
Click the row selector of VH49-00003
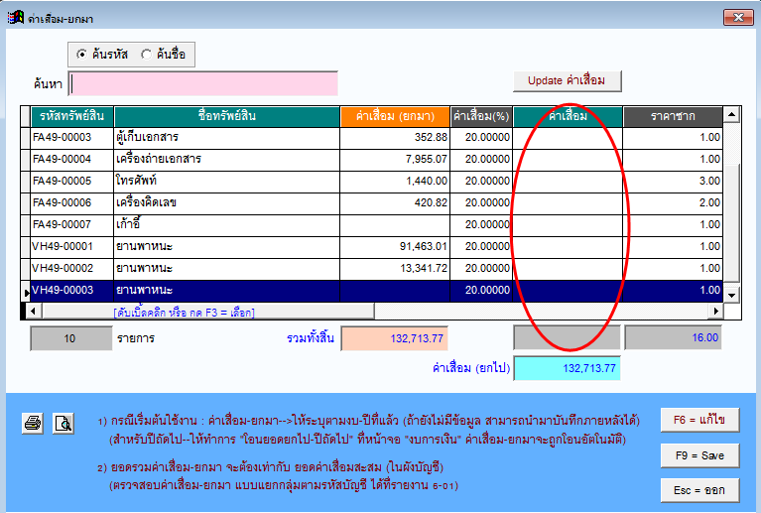pyautogui.click(x=26, y=291)
